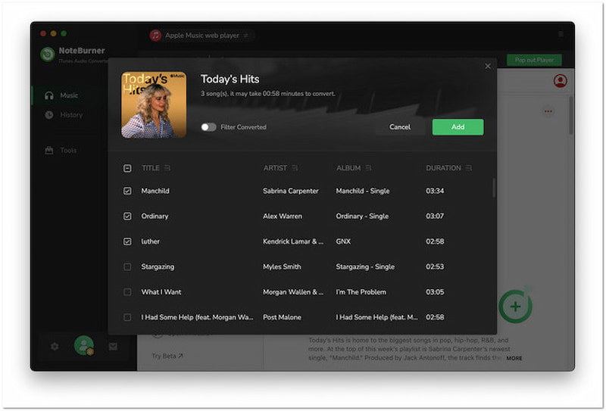Toggle the select-all checkbox in header

[x=127, y=169]
